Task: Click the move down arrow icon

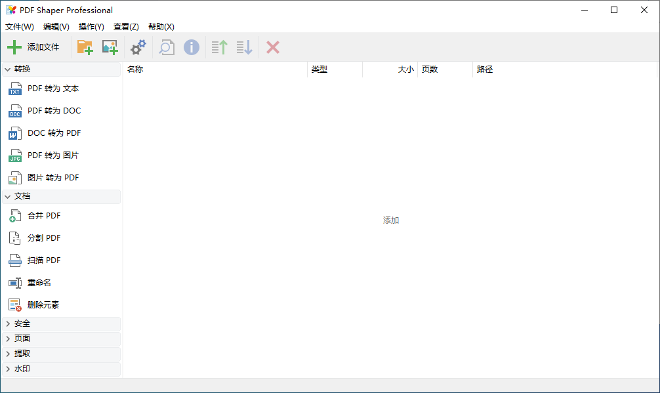Action: click(244, 47)
